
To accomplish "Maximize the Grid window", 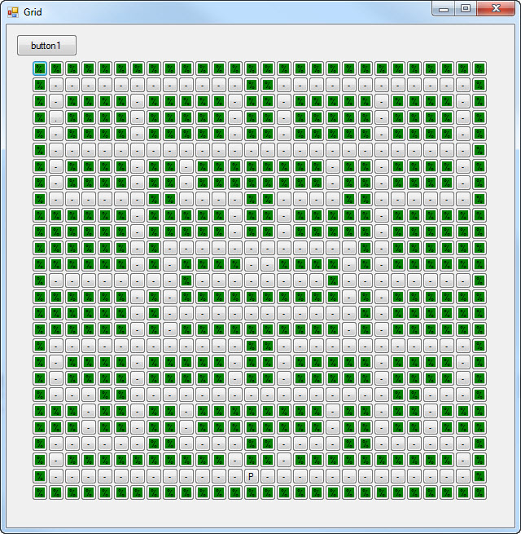I will pyautogui.click(x=466, y=9).
